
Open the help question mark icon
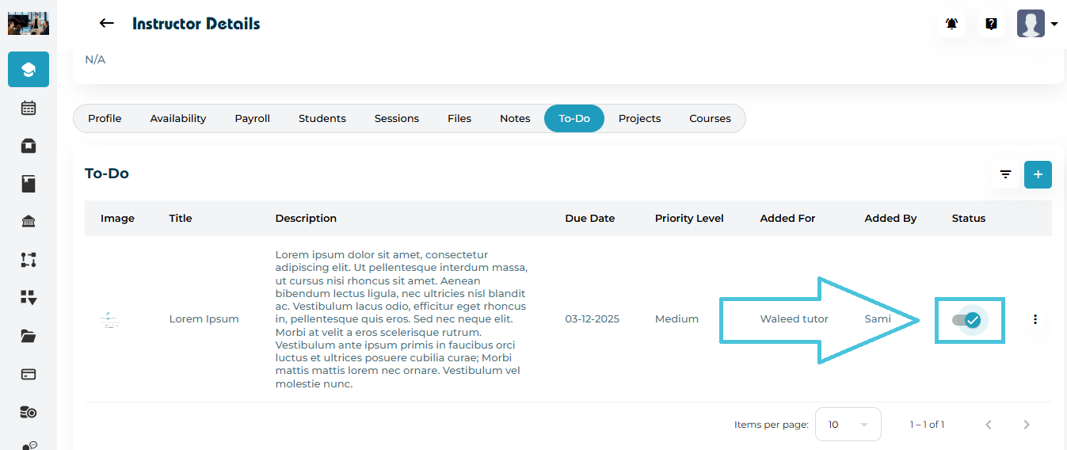(991, 24)
